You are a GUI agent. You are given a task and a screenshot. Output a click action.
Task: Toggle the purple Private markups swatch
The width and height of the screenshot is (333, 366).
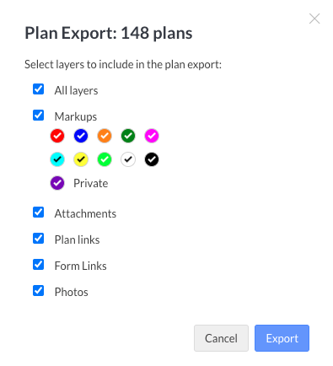pos(57,183)
